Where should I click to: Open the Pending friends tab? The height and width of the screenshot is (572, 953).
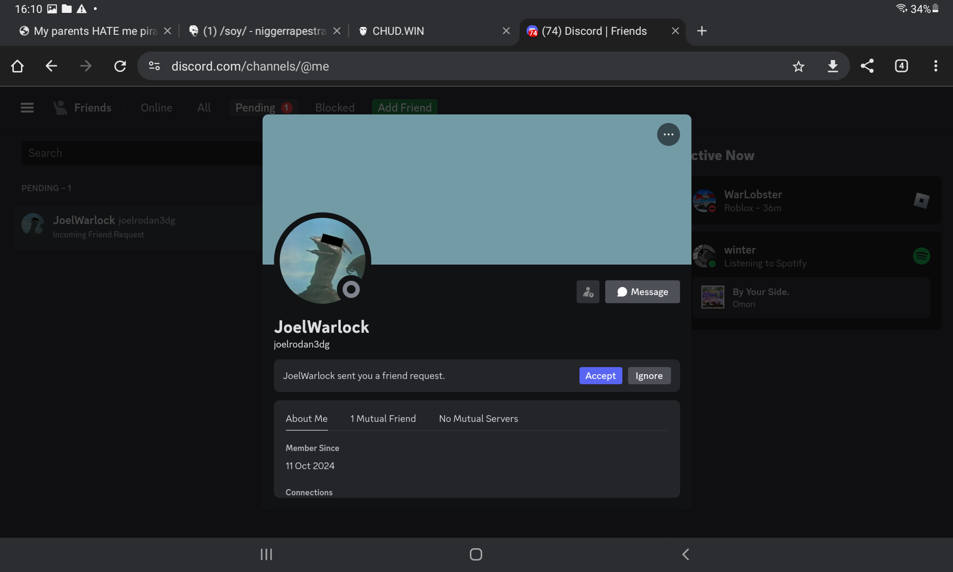(264, 108)
